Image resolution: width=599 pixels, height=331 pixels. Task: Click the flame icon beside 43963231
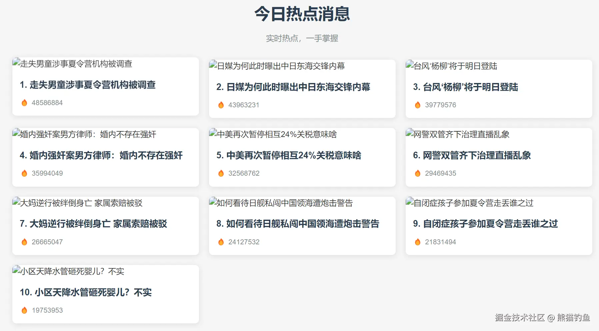click(x=221, y=105)
